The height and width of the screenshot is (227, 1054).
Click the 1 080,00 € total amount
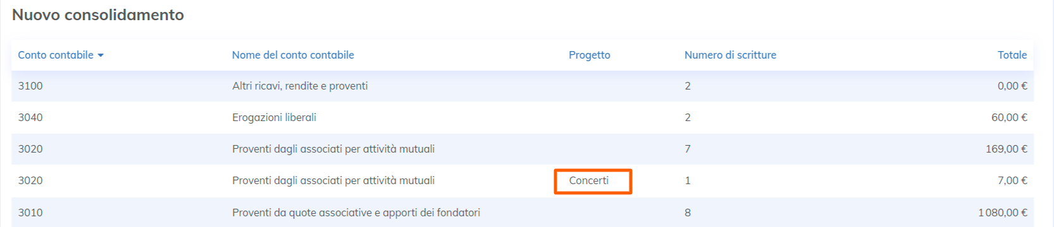(x=1003, y=212)
